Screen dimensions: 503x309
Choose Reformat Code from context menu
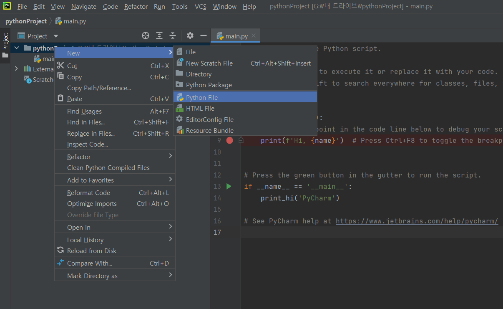click(x=115, y=192)
